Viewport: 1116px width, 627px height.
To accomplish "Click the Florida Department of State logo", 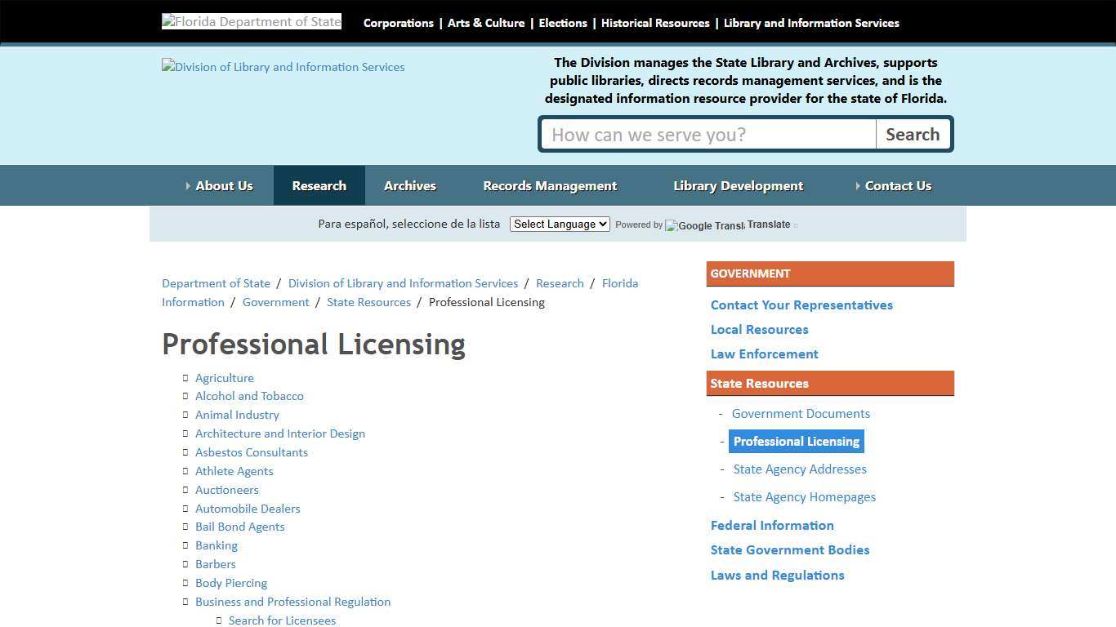I will click(x=251, y=20).
